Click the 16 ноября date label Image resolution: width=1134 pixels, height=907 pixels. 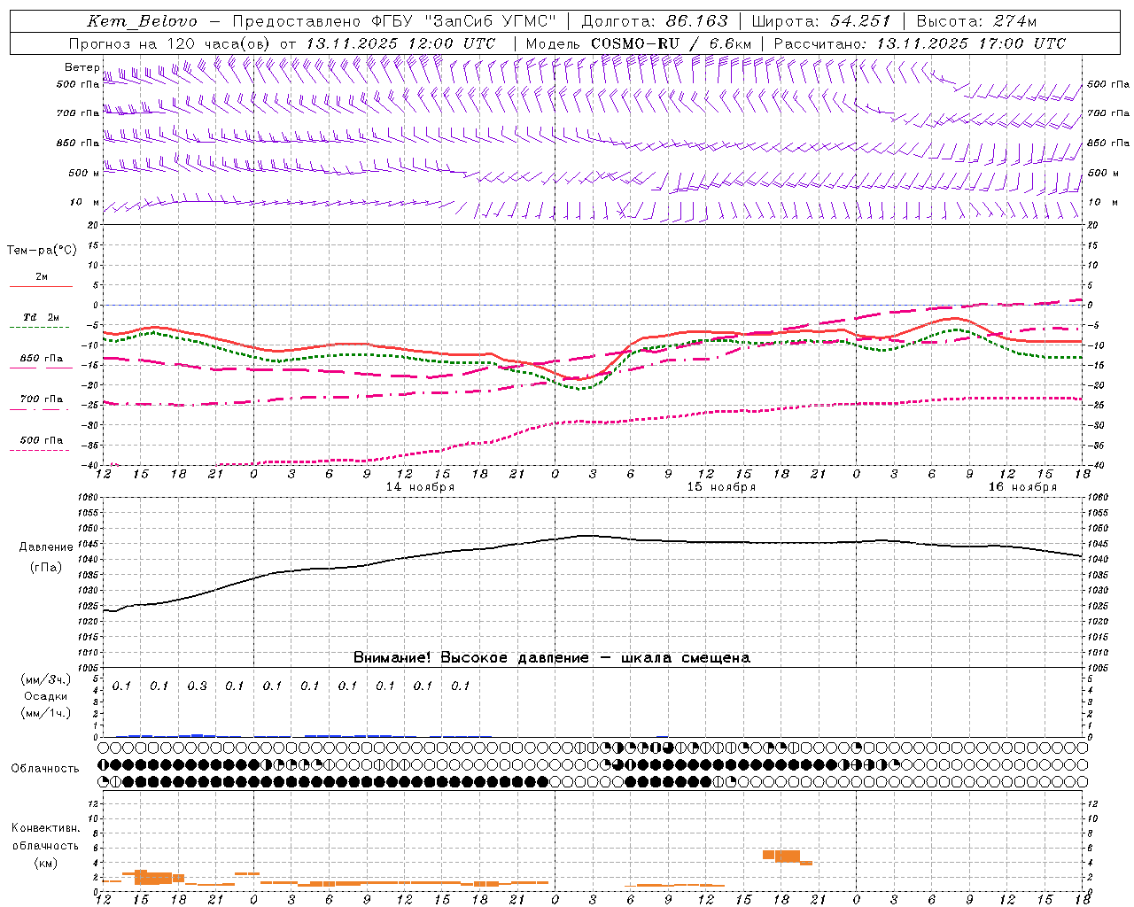pyautogui.click(x=1022, y=487)
